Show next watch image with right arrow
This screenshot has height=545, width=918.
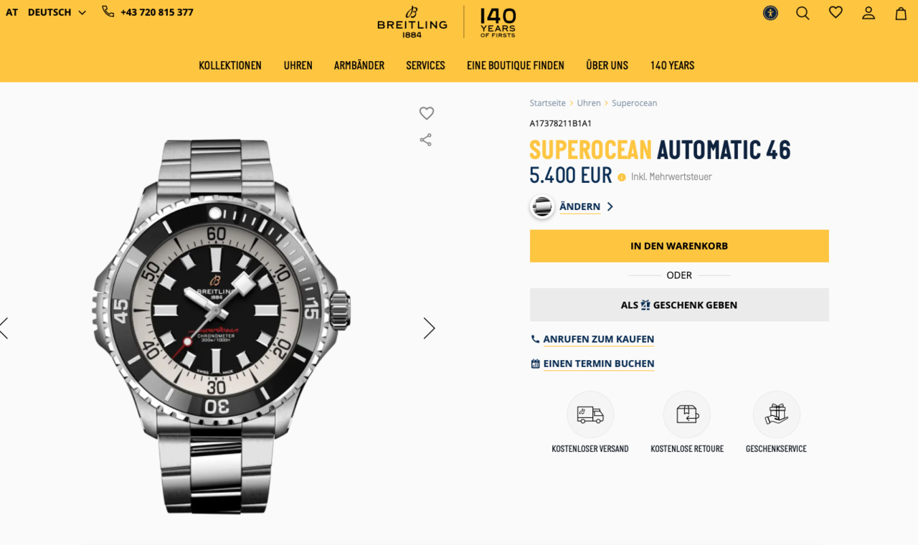pyautogui.click(x=429, y=328)
